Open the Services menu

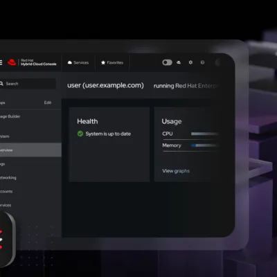(78, 62)
